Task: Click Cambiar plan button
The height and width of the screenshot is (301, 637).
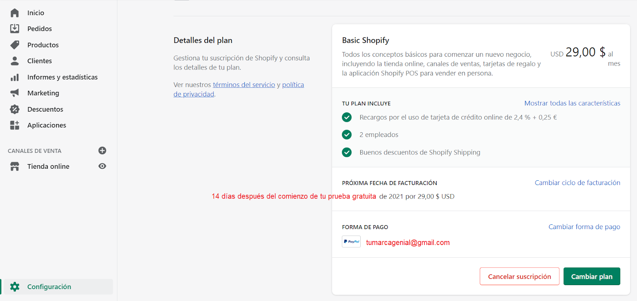Action: click(592, 276)
